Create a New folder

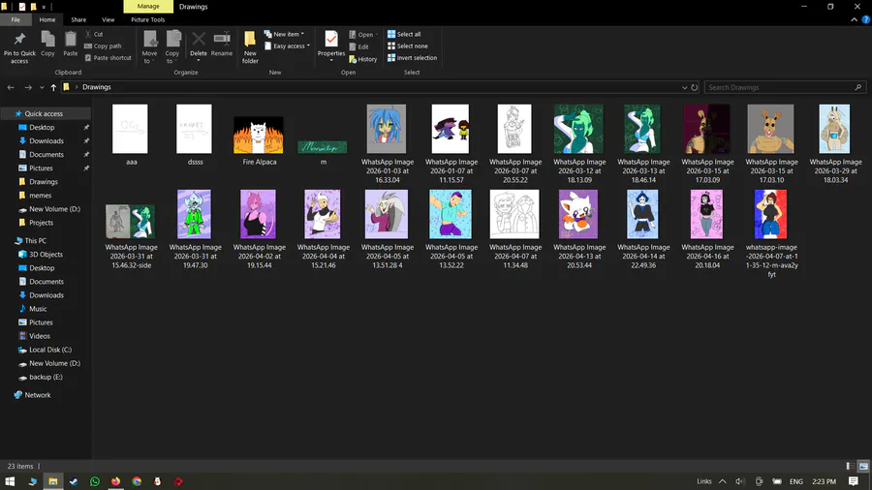tap(250, 46)
